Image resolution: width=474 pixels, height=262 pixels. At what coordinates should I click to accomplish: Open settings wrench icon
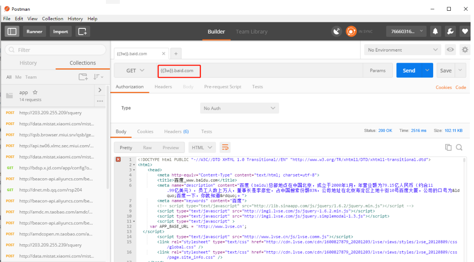[x=450, y=31]
